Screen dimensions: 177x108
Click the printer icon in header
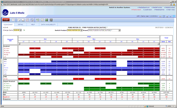160,16
